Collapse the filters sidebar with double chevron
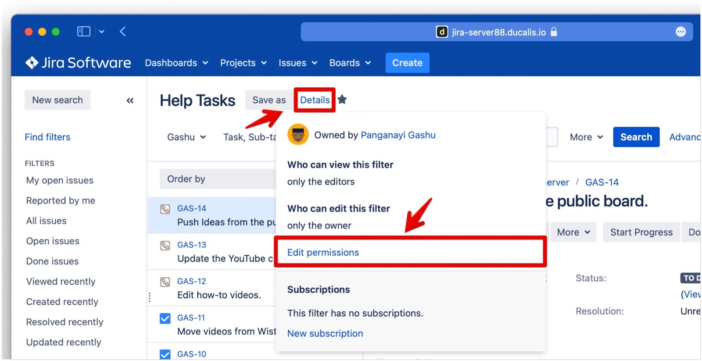This screenshot has width=702, height=361. tap(130, 100)
